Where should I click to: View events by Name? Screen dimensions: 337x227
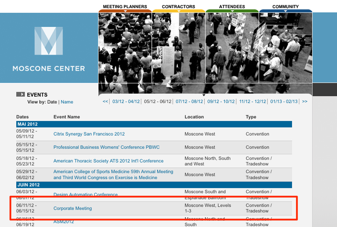pos(67,102)
